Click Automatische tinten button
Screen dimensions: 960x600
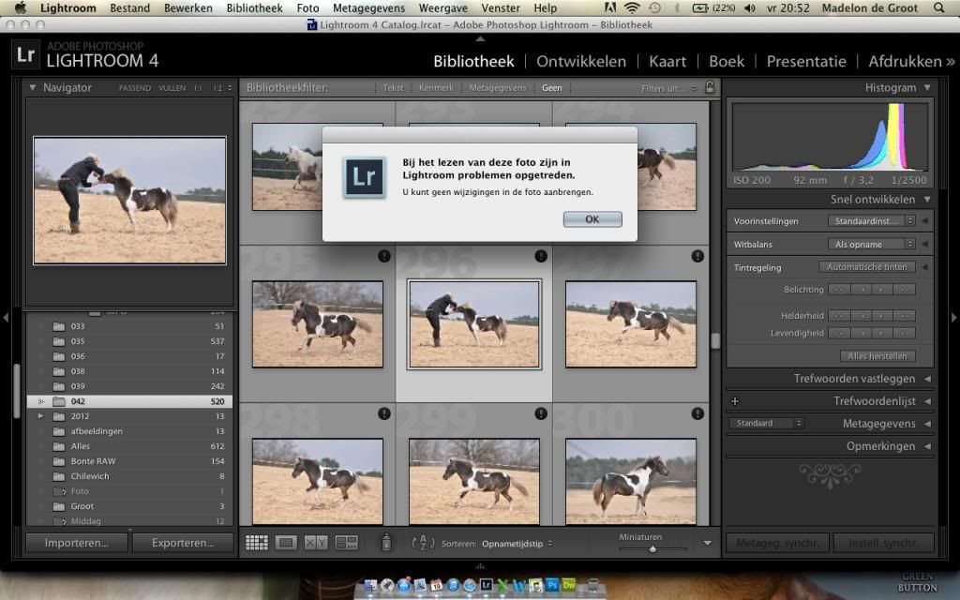(x=867, y=267)
